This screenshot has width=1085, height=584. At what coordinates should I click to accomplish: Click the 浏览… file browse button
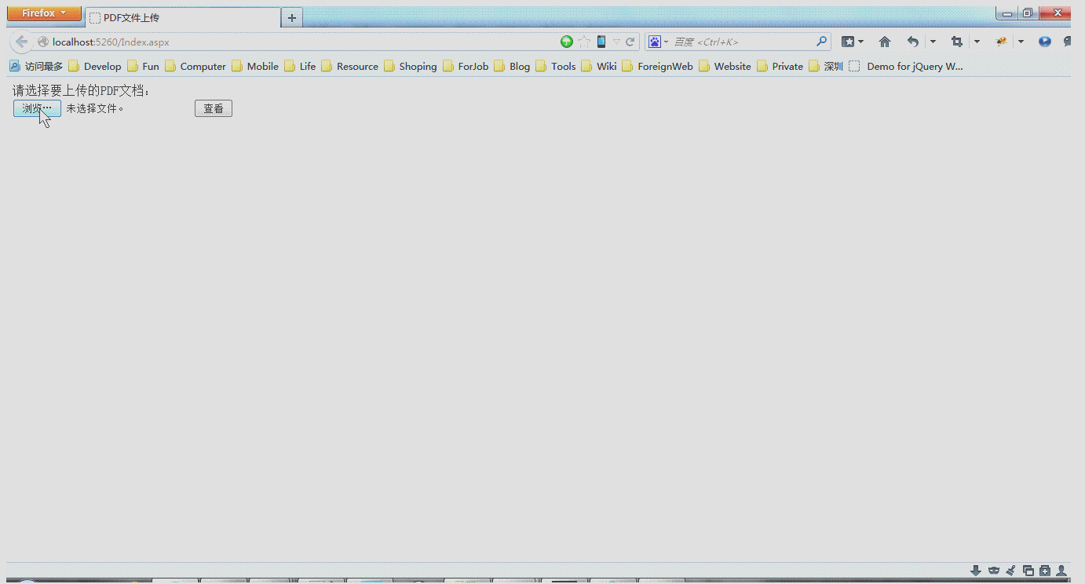[x=37, y=108]
